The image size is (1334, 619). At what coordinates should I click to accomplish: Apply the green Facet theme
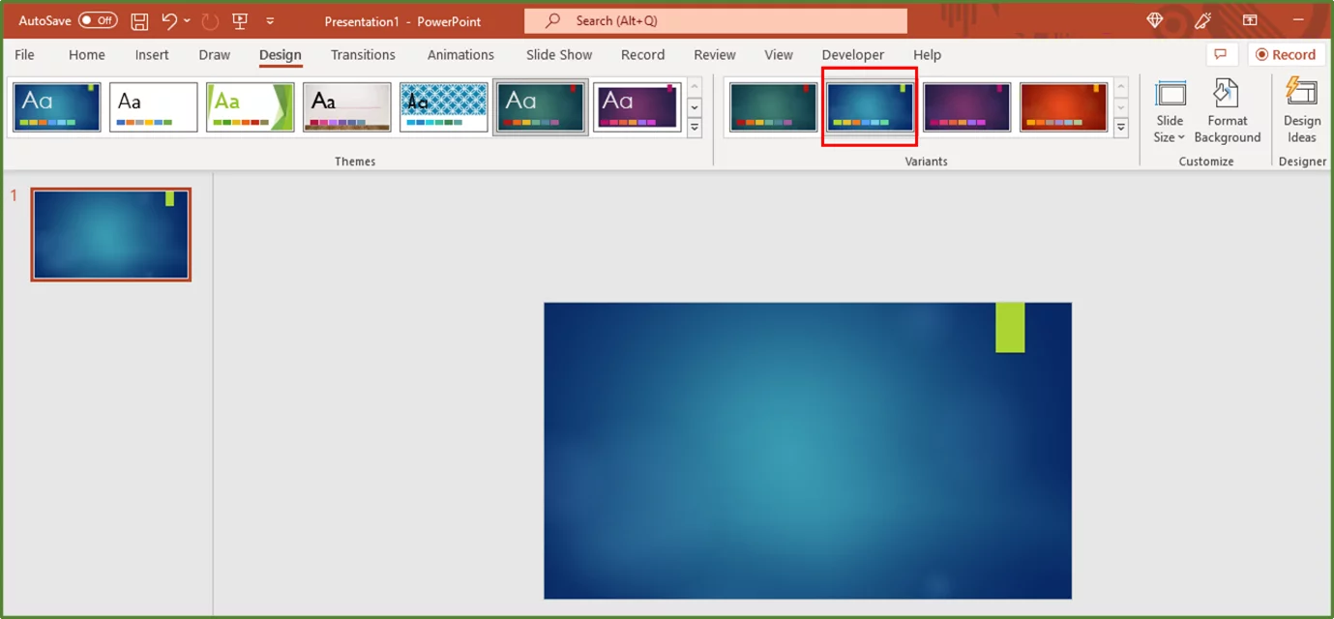coord(250,106)
